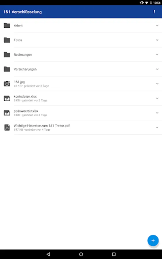This screenshot has height=259, width=162.
Task: Expand options chevron for 1&1.jpg
Action: (x=157, y=84)
